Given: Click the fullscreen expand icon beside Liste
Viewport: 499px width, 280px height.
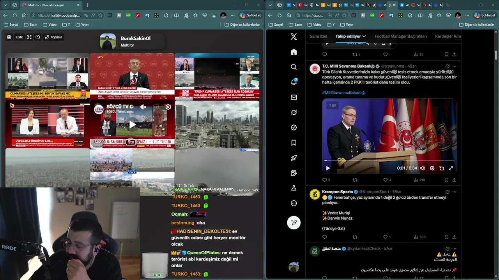Looking at the screenshot, I should 29,37.
